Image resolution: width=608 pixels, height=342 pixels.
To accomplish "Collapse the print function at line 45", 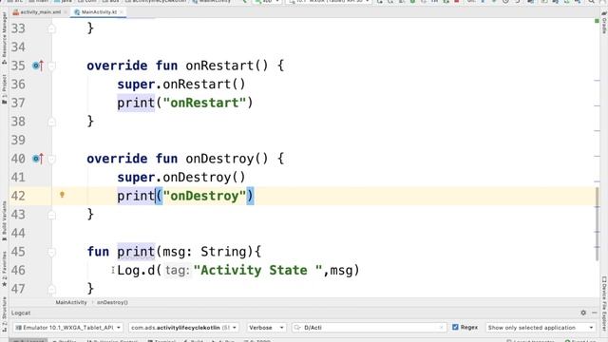I will [x=51, y=252].
